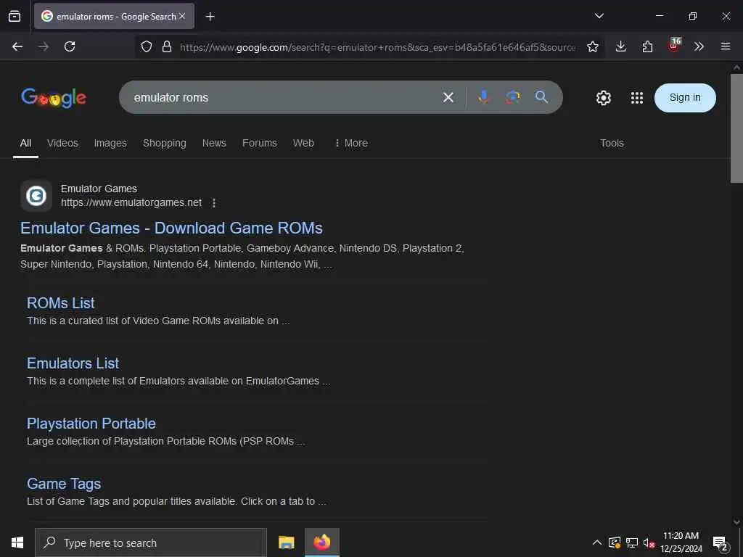Expand more tools overflow chevrons
Image resolution: width=743 pixels, height=557 pixels.
click(699, 46)
